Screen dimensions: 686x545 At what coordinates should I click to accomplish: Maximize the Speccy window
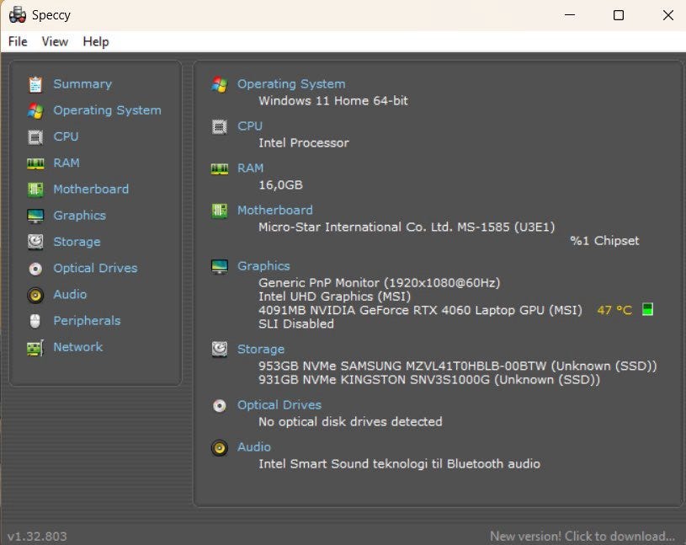point(619,15)
